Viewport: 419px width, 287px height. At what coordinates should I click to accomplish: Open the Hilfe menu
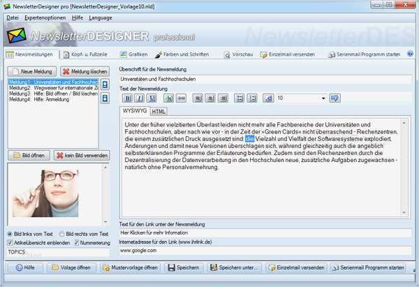click(x=78, y=17)
